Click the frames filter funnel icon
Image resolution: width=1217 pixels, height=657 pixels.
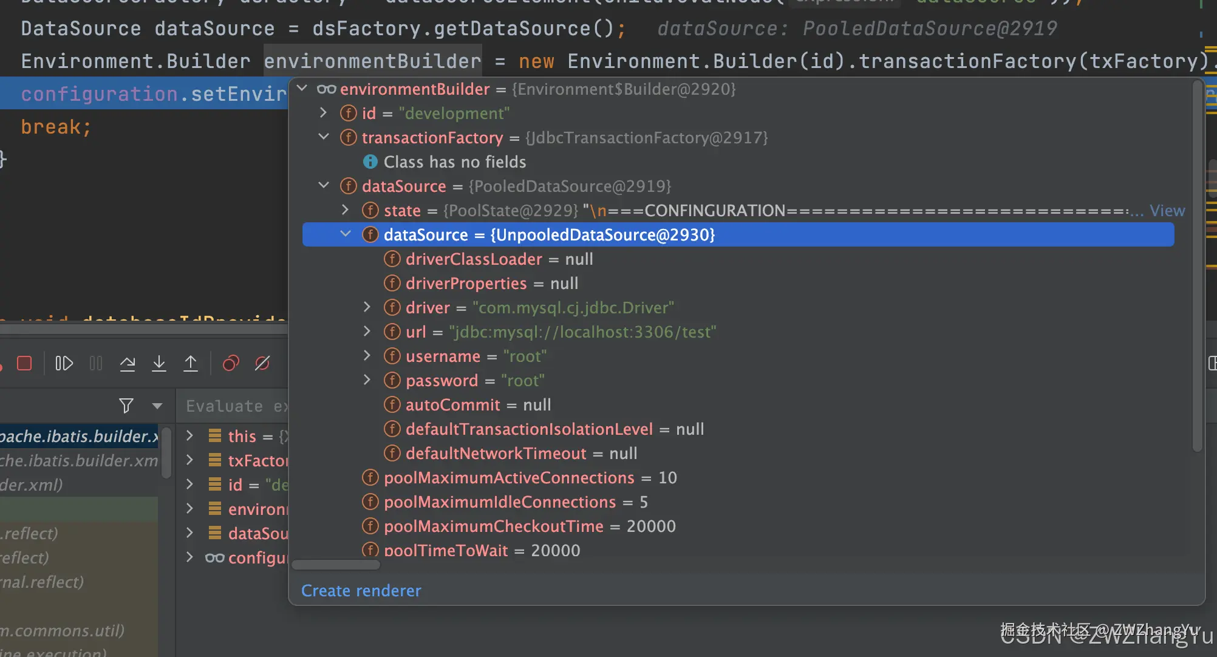point(126,406)
